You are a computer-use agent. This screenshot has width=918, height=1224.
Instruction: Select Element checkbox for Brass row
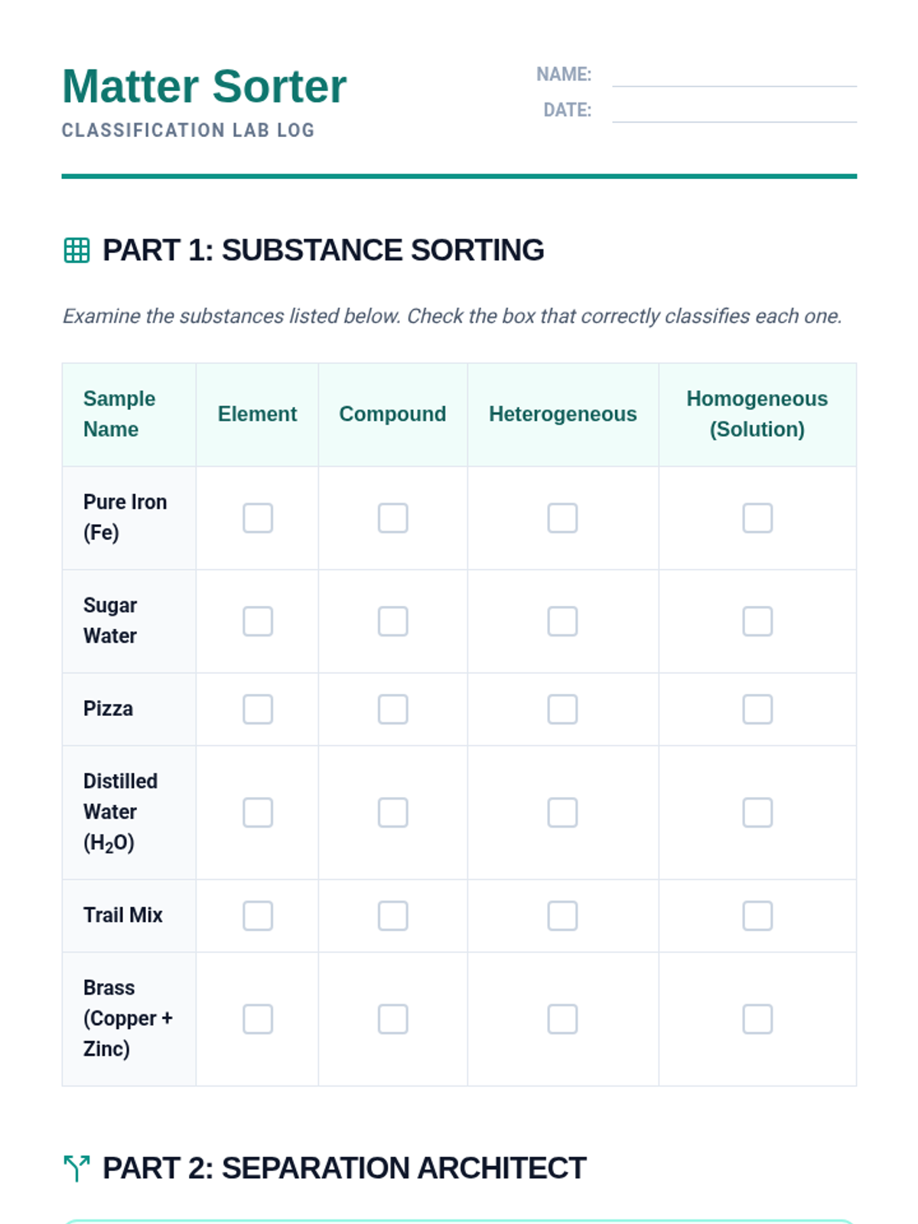click(x=258, y=1019)
